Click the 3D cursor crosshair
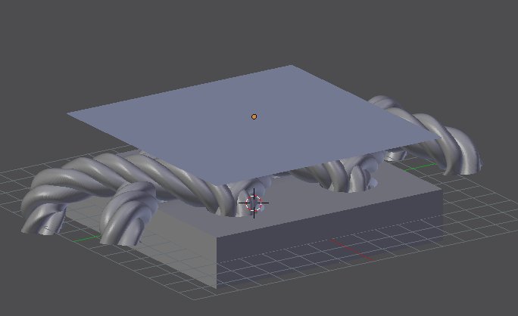 click(254, 203)
